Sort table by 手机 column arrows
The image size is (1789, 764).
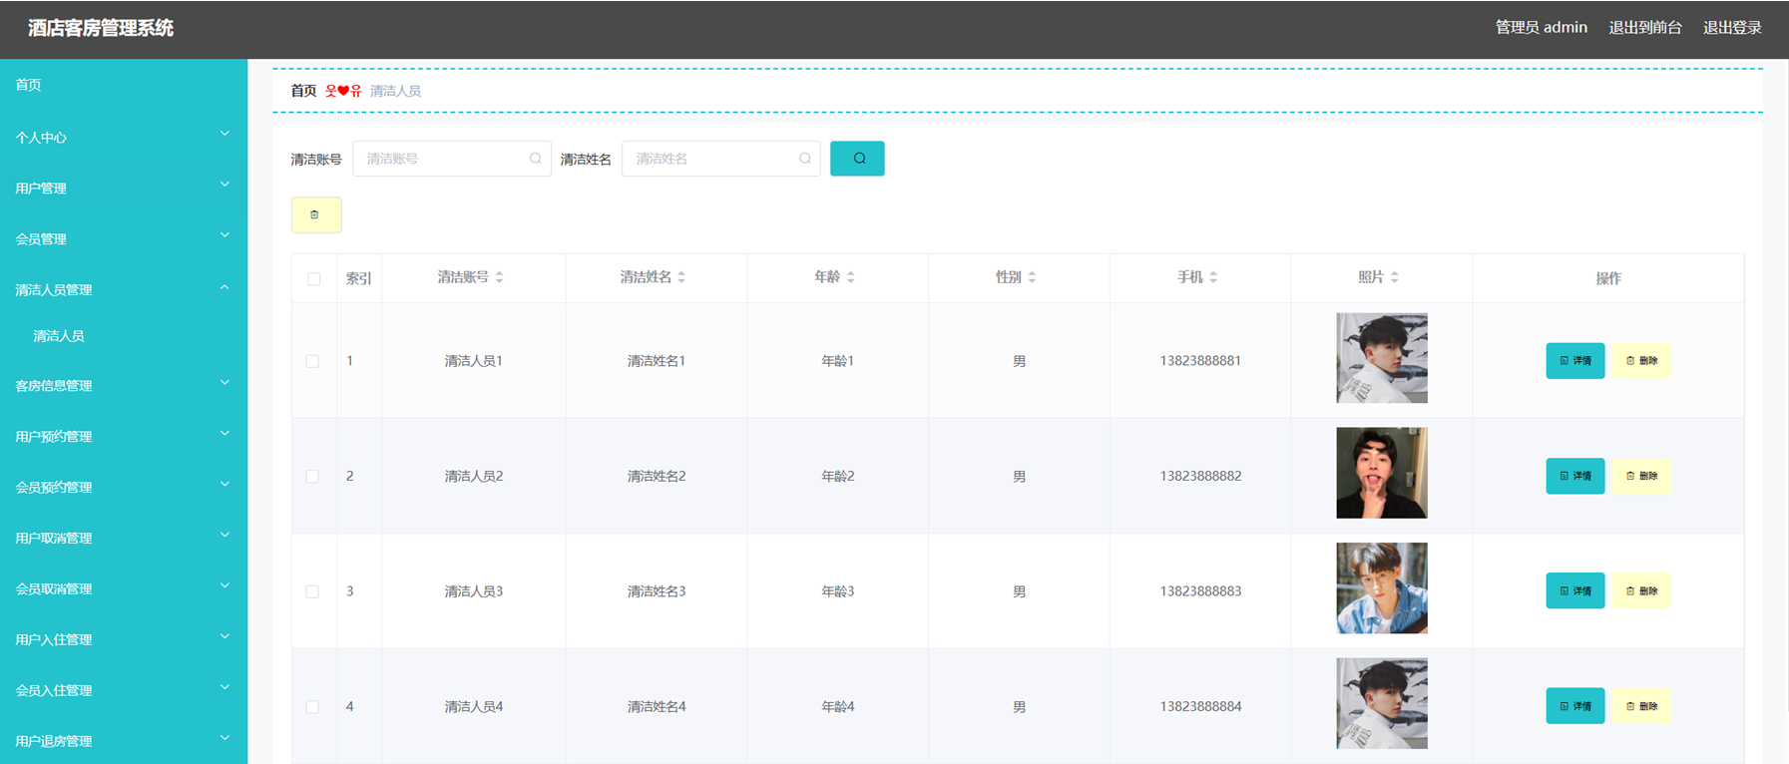[1213, 277]
